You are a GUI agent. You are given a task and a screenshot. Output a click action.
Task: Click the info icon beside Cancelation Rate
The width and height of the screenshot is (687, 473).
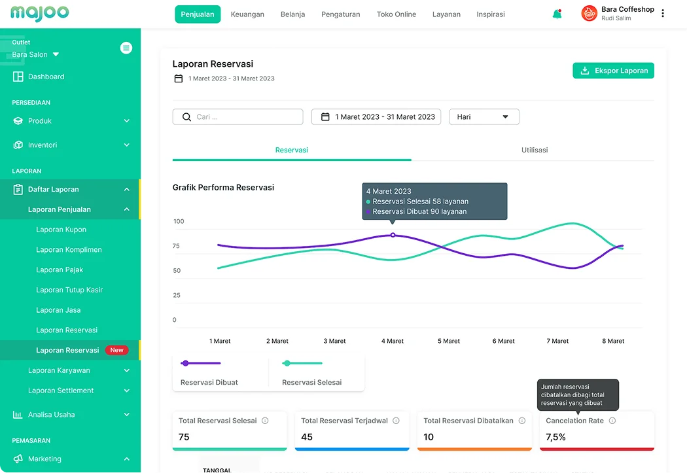click(x=612, y=421)
